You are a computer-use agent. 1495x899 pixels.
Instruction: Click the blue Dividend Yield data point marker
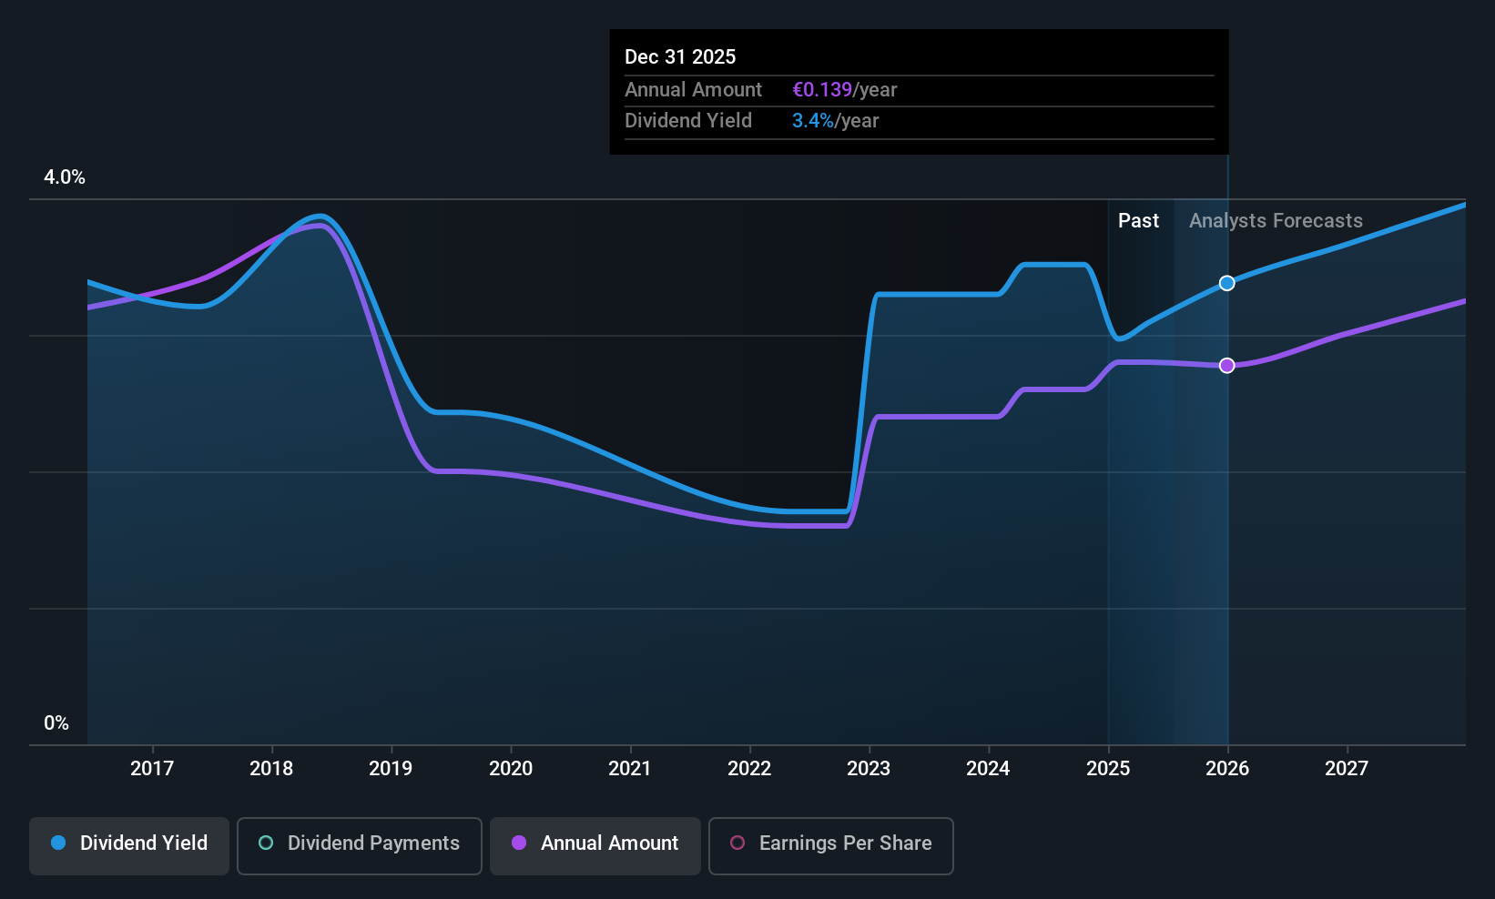click(1227, 283)
